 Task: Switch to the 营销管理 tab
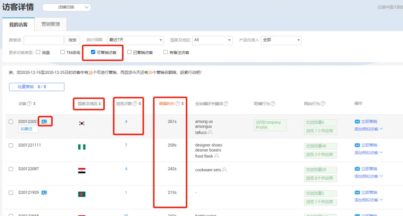click(x=51, y=24)
